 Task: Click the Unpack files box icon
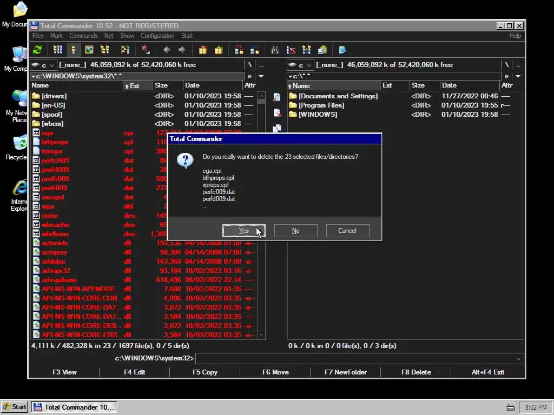[219, 50]
